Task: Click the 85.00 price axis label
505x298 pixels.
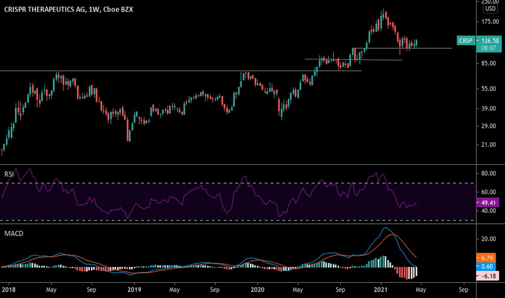Action: click(x=488, y=63)
